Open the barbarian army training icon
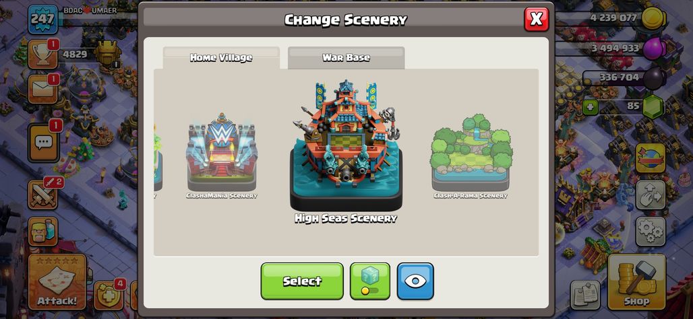This screenshot has height=319, width=693. (x=43, y=231)
